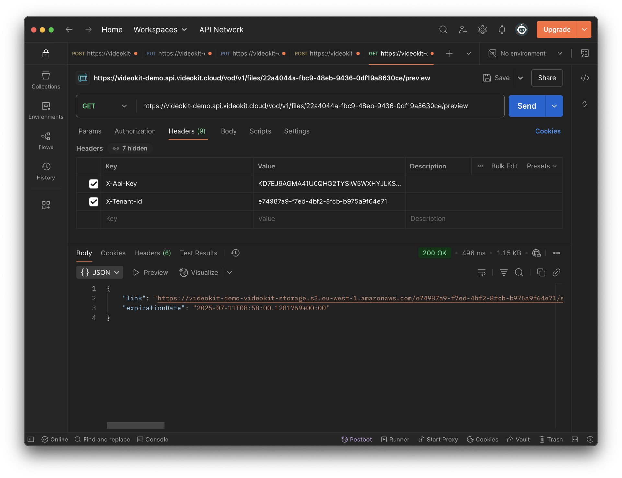622x478 pixels.
Task: Open the Settings tab
Action: 297,131
